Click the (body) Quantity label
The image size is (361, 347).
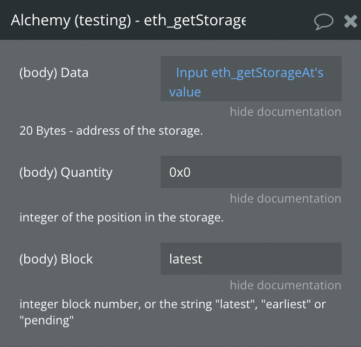coord(66,172)
